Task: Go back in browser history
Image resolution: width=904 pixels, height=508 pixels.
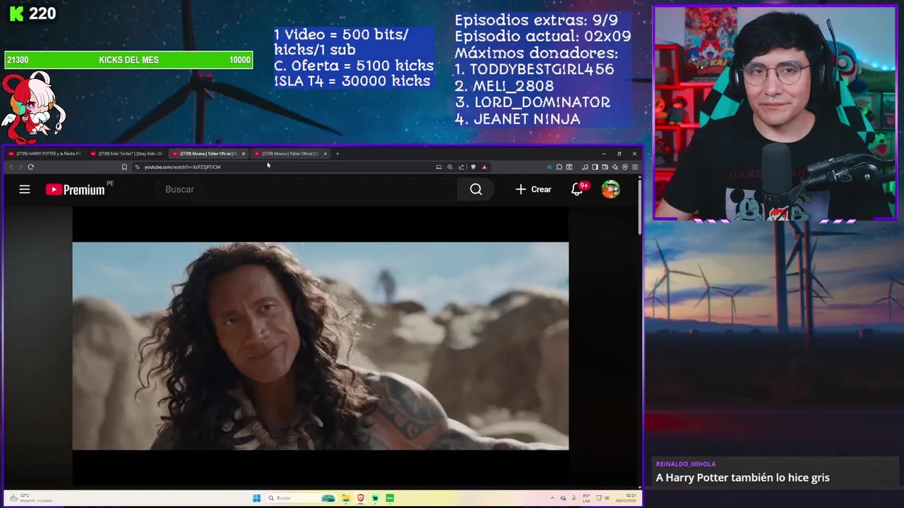Action: click(11, 167)
